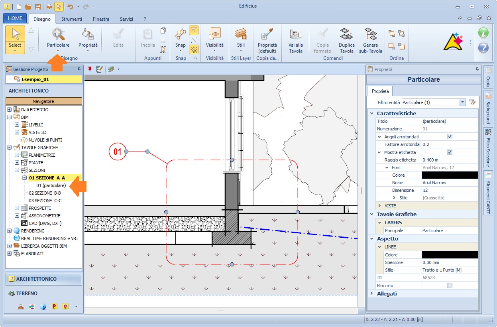Image resolution: width=497 pixels, height=327 pixels.
Task: Uncheck Mostra etichetta checkbox
Action: (450, 152)
